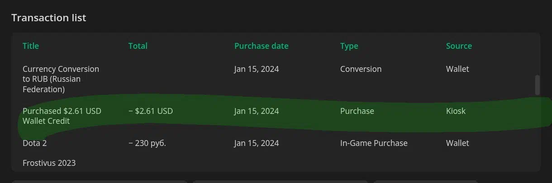Click the Kiosk source cell
552x183 pixels.
pos(456,111)
